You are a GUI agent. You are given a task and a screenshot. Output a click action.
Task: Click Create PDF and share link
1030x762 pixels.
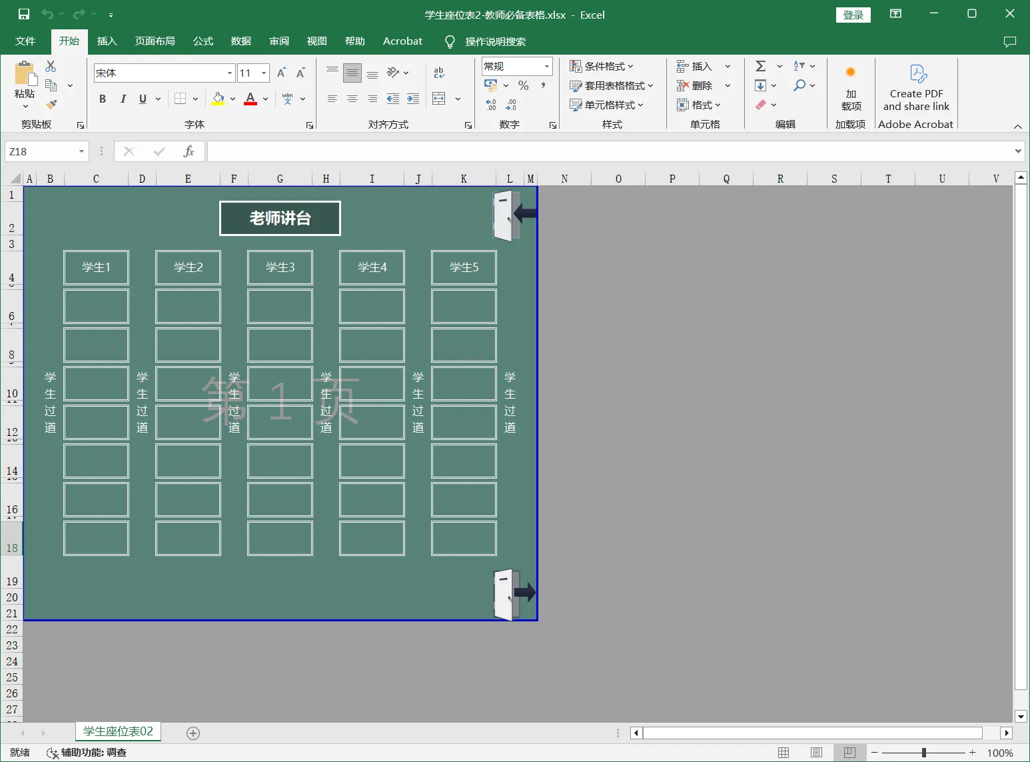(x=916, y=88)
